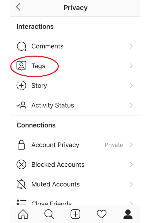Open the Close Friends list item
This screenshot has width=150, height=223.
pyautogui.click(x=75, y=203)
